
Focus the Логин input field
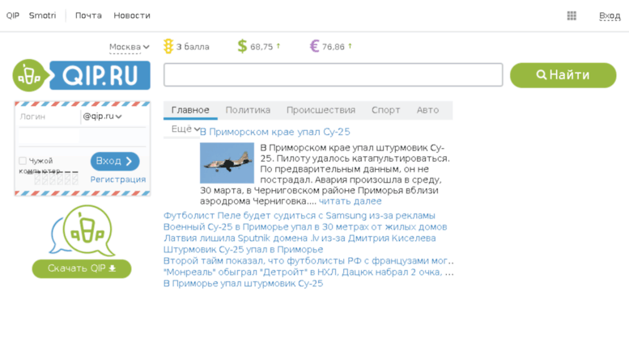pyautogui.click(x=49, y=116)
